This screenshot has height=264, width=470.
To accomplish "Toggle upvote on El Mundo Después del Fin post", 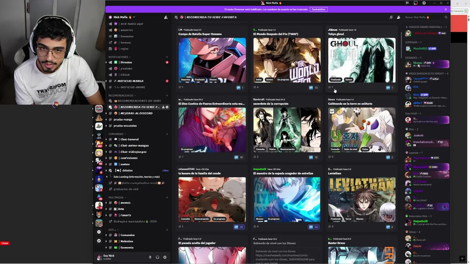I will 314,88.
